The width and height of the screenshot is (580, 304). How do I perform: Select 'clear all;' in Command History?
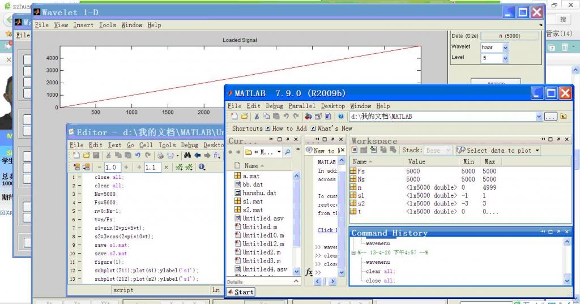[x=381, y=271]
